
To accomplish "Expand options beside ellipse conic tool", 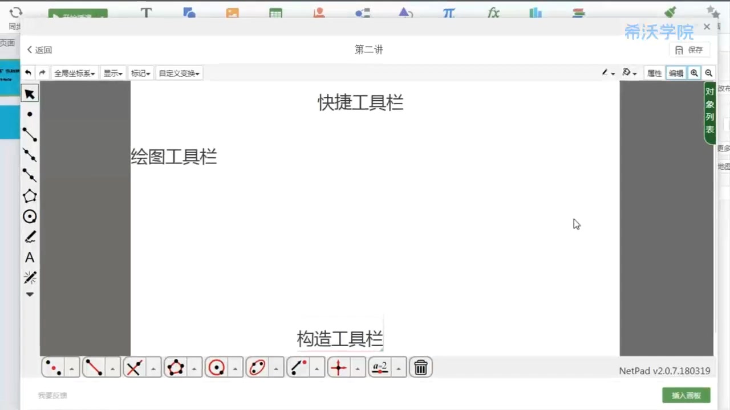I will 275,368.
